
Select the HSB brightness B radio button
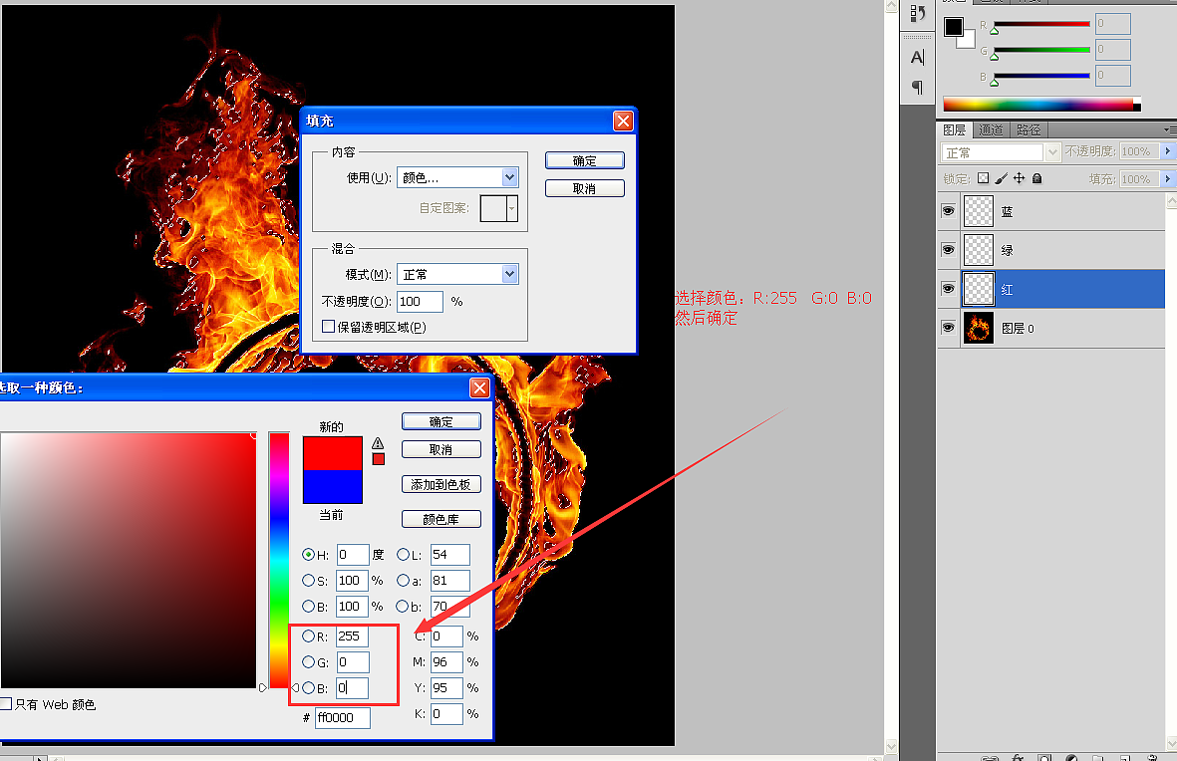[x=309, y=606]
